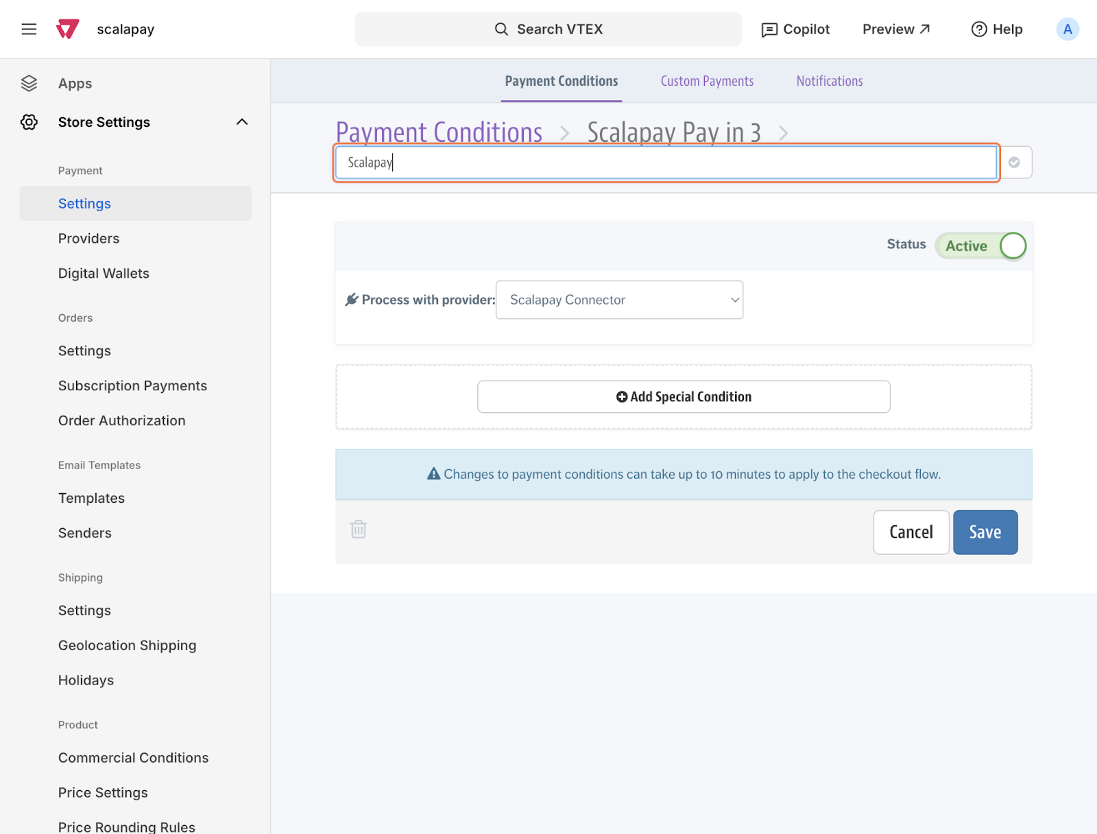The image size is (1097, 834).
Task: Click the Search VTEX field
Action: click(x=548, y=29)
